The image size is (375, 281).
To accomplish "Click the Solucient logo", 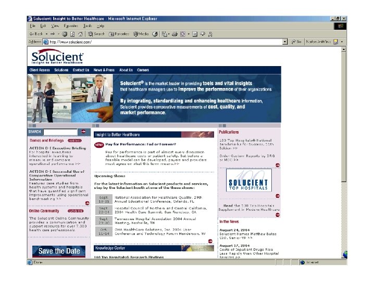I will pyautogui.click(x=57, y=56).
